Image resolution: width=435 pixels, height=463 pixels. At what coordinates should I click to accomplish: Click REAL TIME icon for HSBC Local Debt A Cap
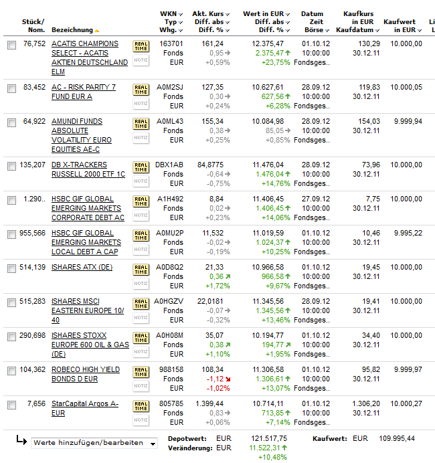point(141,236)
